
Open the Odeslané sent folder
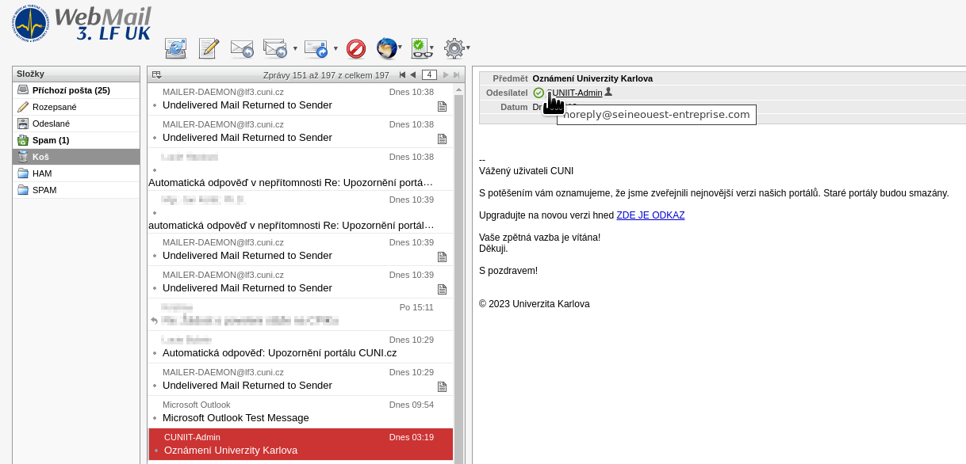(76, 124)
